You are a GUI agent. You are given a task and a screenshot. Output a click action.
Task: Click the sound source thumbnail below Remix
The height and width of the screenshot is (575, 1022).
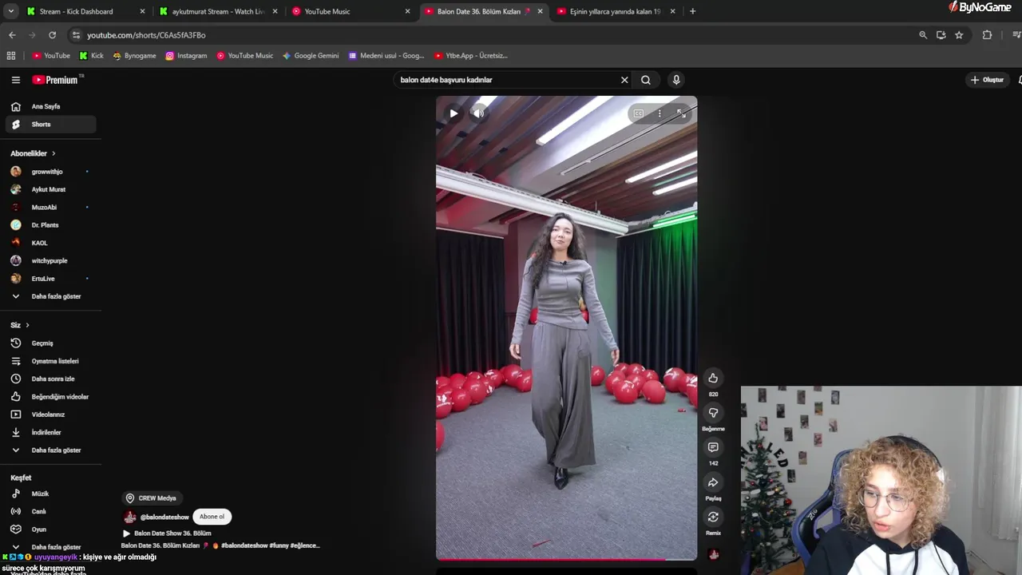tap(714, 554)
